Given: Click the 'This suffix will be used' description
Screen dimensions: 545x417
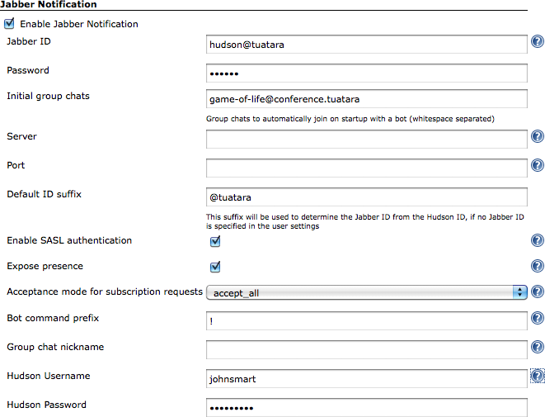Looking at the screenshot, I should pyautogui.click(x=365, y=221).
